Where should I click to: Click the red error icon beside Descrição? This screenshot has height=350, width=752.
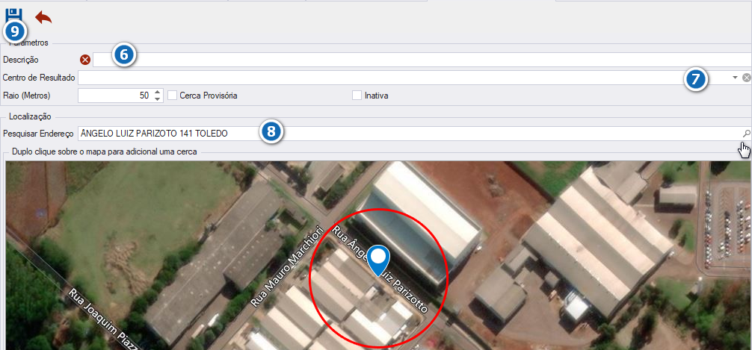pos(85,60)
